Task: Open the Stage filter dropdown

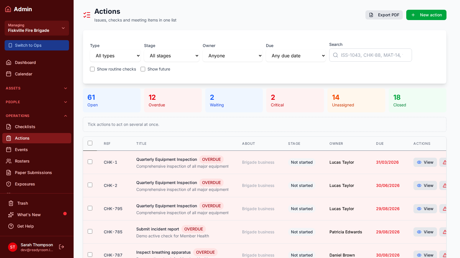Action: click(x=172, y=56)
